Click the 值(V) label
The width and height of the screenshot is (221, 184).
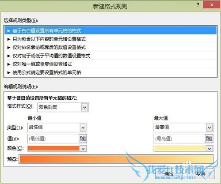click(x=13, y=139)
